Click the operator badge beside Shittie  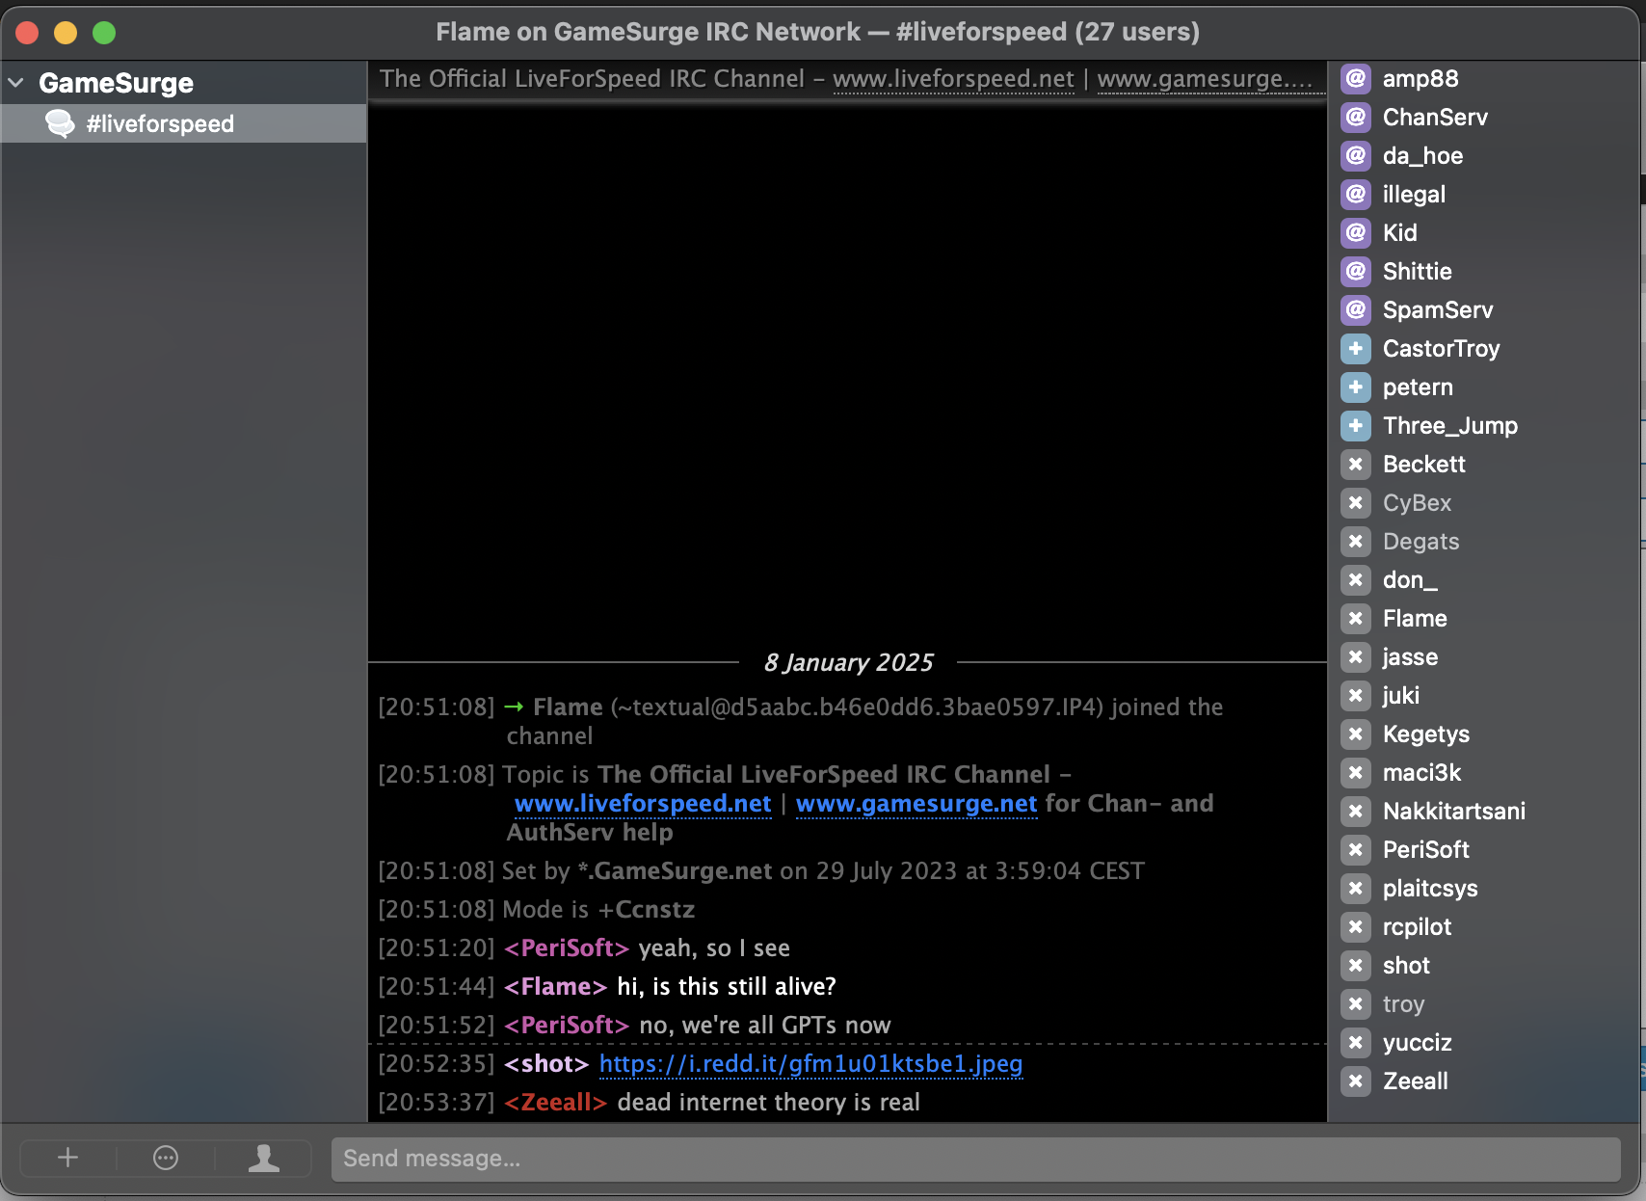[x=1356, y=271]
